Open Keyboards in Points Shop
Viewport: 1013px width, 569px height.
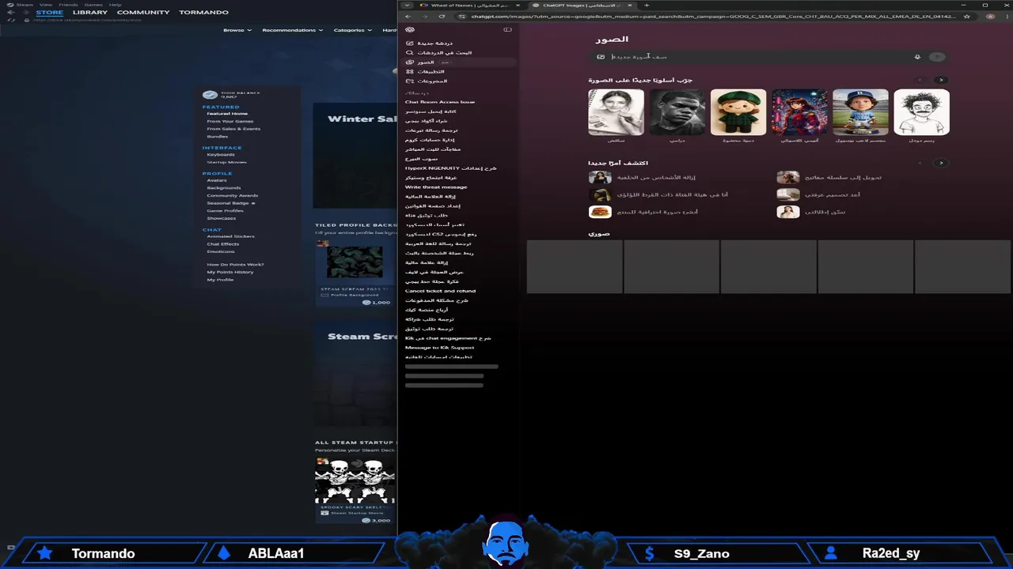[221, 155]
